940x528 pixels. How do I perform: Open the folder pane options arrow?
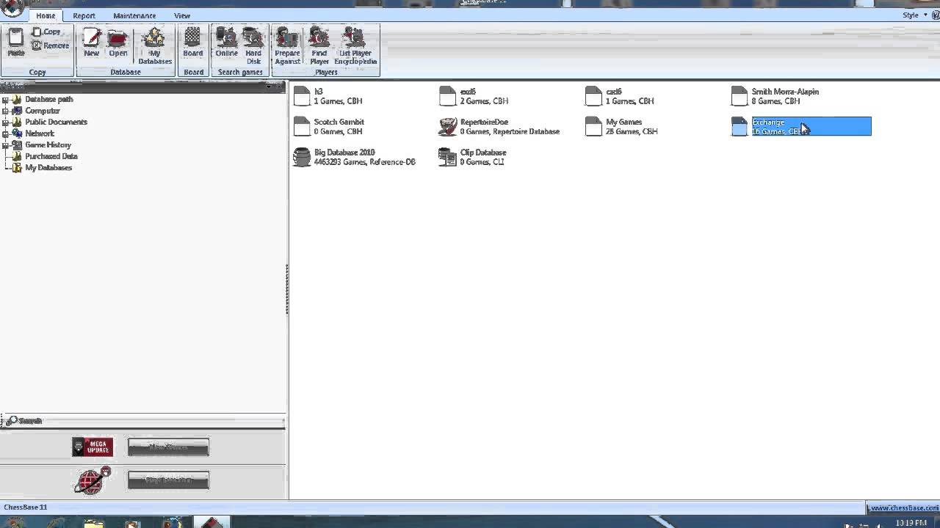pyautogui.click(x=269, y=87)
